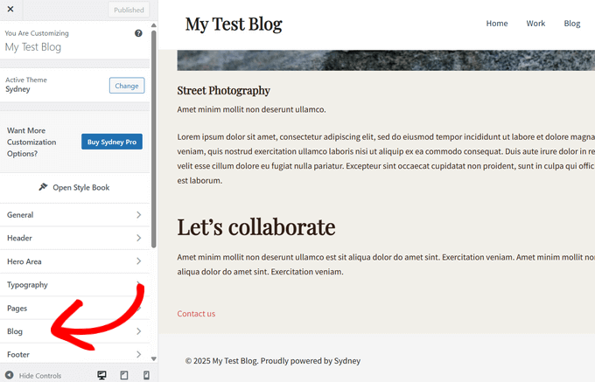Click the Style Book pin icon
595x382 pixels.
pos(43,187)
